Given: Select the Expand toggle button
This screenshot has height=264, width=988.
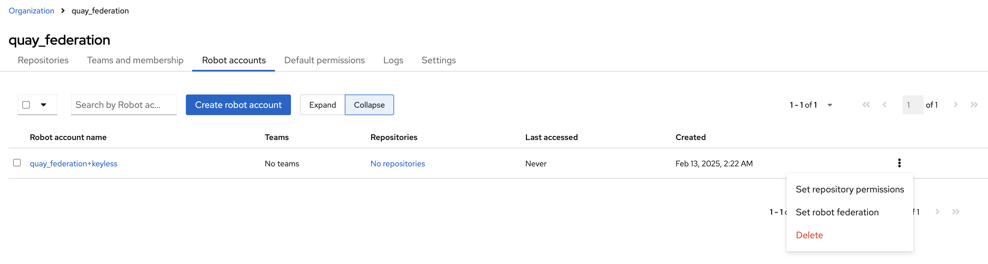Looking at the screenshot, I should click(322, 105).
